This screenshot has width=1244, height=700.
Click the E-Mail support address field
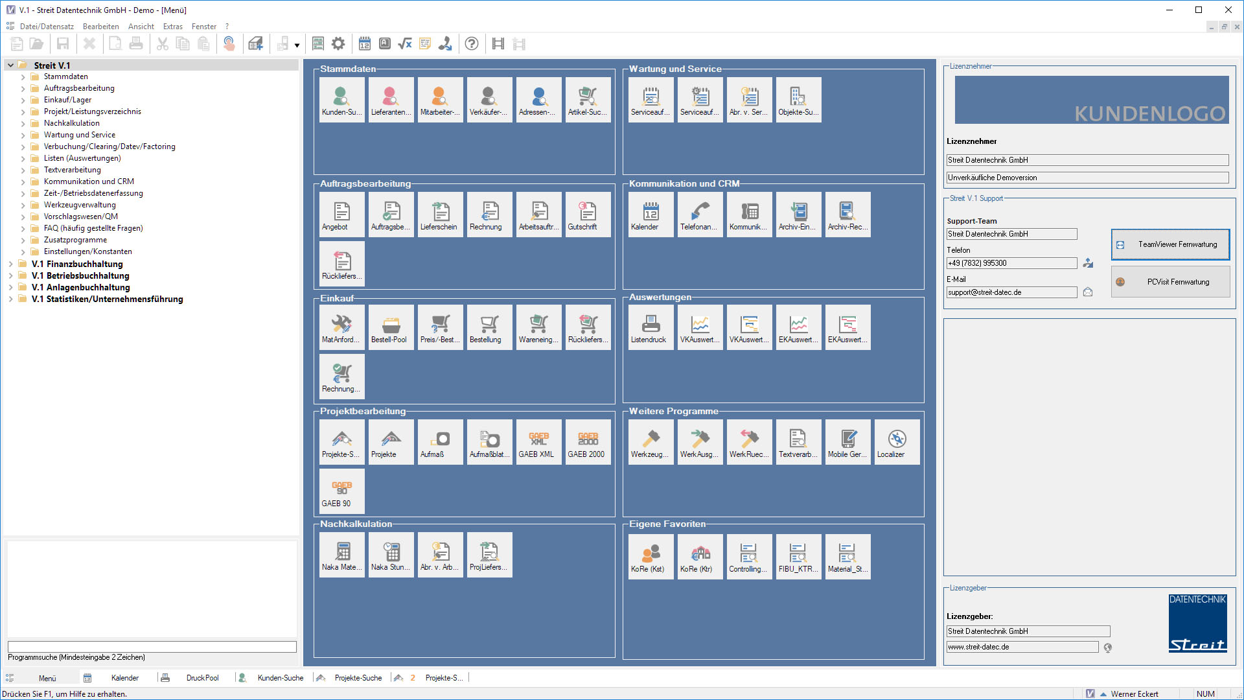point(1011,292)
